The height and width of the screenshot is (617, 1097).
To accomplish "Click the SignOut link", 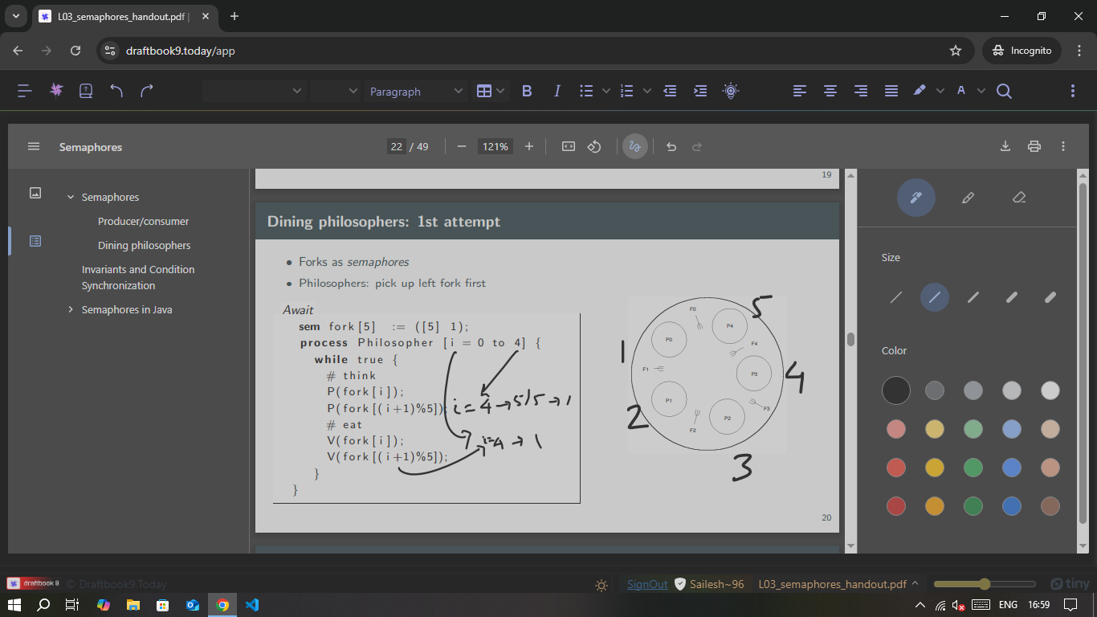I will point(646,584).
